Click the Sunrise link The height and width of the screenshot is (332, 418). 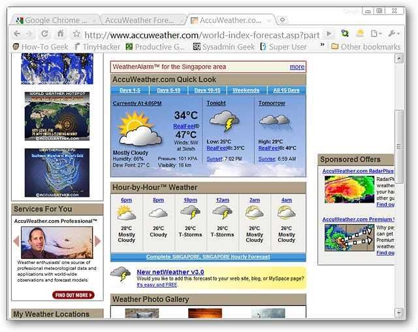[266, 159]
